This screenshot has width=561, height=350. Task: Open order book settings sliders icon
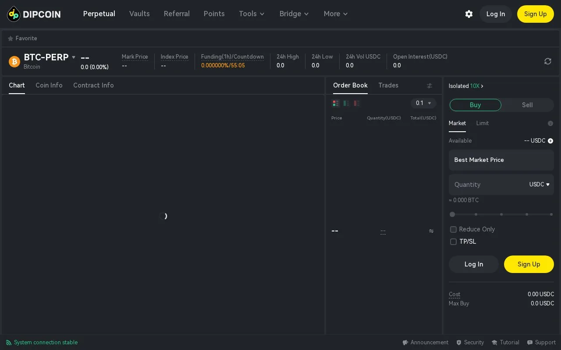pyautogui.click(x=430, y=86)
